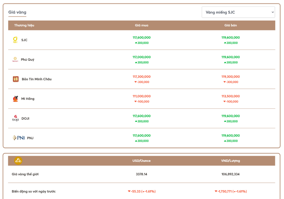The width and height of the screenshot is (284, 199).
Task: Click the Giá bán column header
Action: [230, 25]
